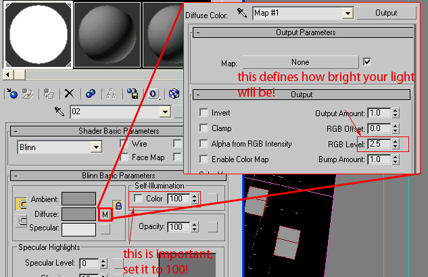Click the Opacity value field
This screenshot has width=428, height=277.
pyautogui.click(x=179, y=227)
